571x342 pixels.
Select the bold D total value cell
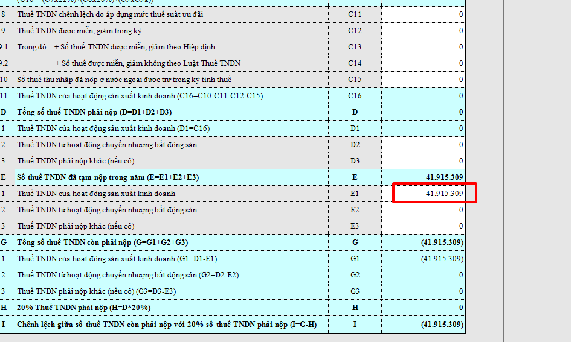pyautogui.click(x=424, y=112)
